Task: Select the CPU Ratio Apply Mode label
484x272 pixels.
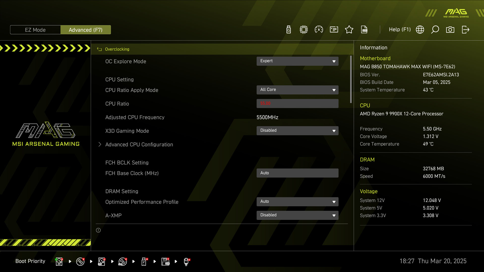Action: coord(132,90)
